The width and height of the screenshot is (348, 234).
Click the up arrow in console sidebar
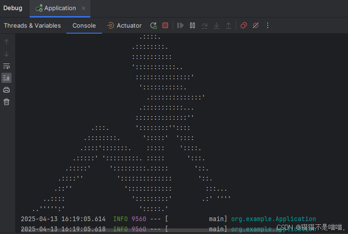6,42
